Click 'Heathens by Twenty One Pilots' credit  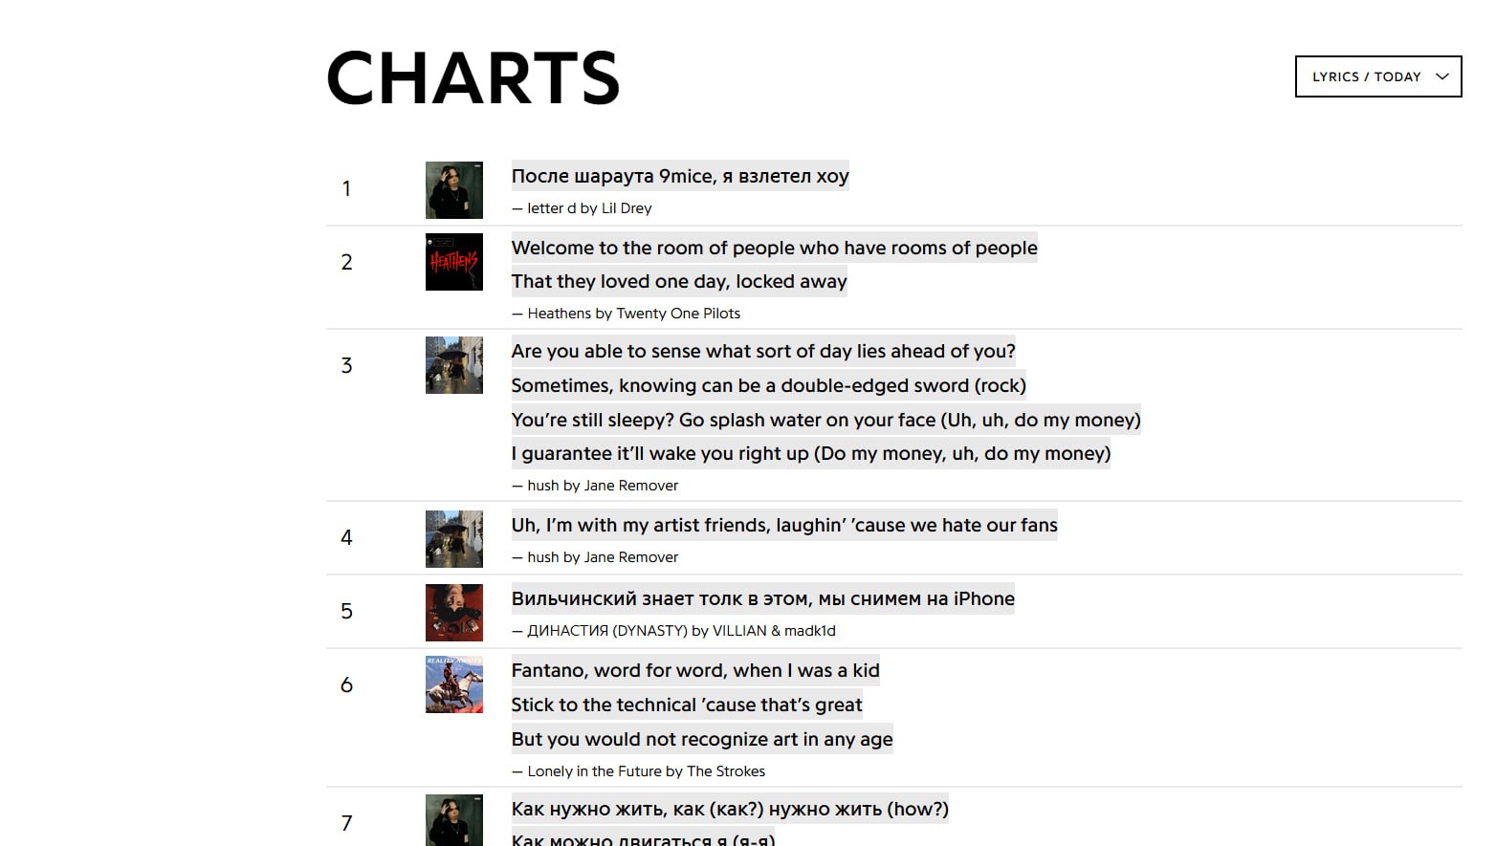[634, 314]
